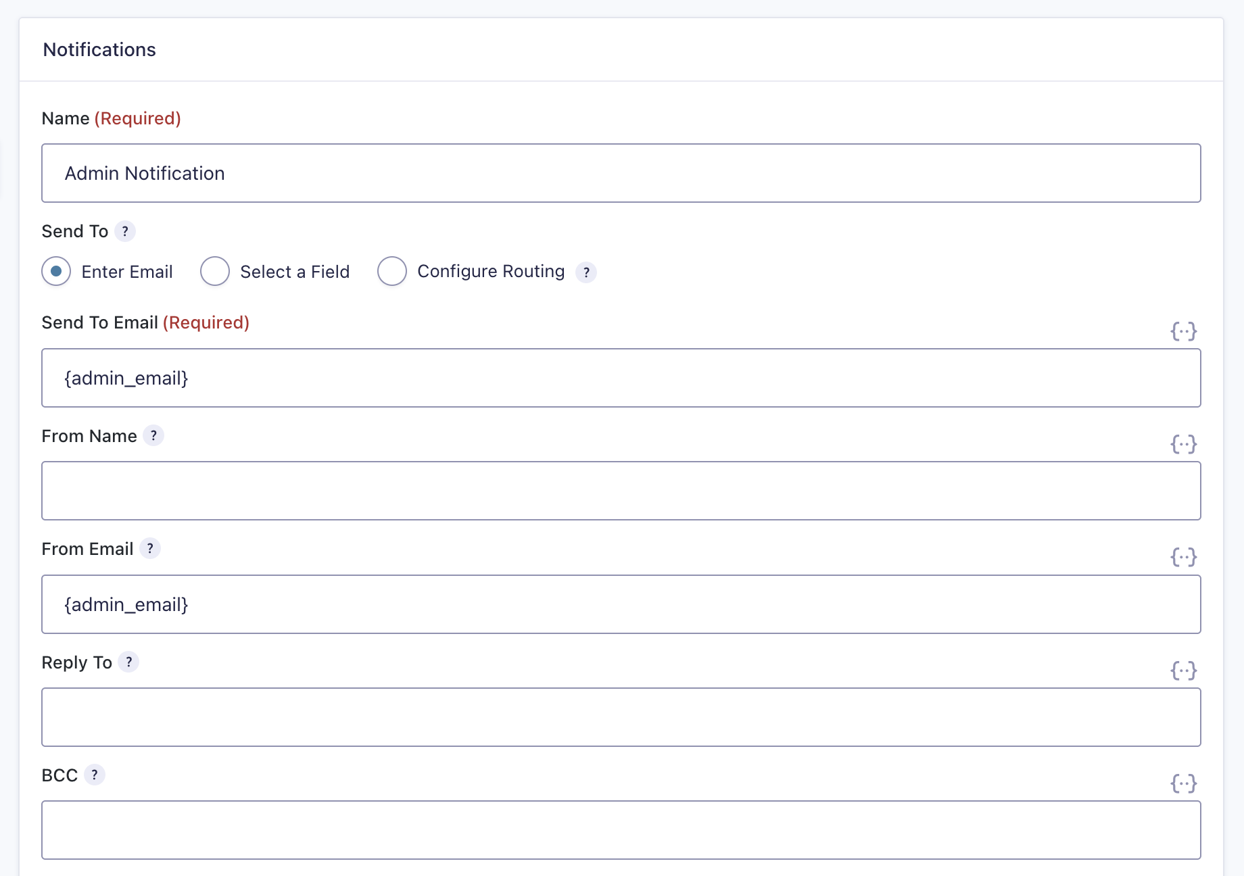Open merge tags for From Email
The width and height of the screenshot is (1244, 876).
point(1184,557)
